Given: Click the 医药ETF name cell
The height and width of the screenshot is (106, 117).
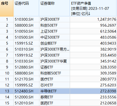Looking at the screenshot, I should coord(55,103).
